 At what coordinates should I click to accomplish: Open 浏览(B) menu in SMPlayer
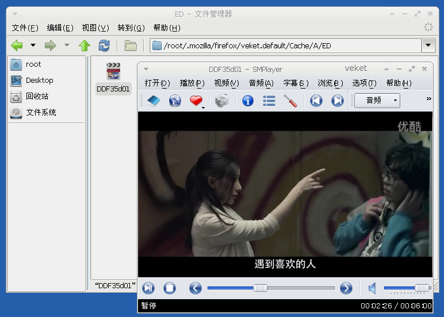click(x=331, y=83)
